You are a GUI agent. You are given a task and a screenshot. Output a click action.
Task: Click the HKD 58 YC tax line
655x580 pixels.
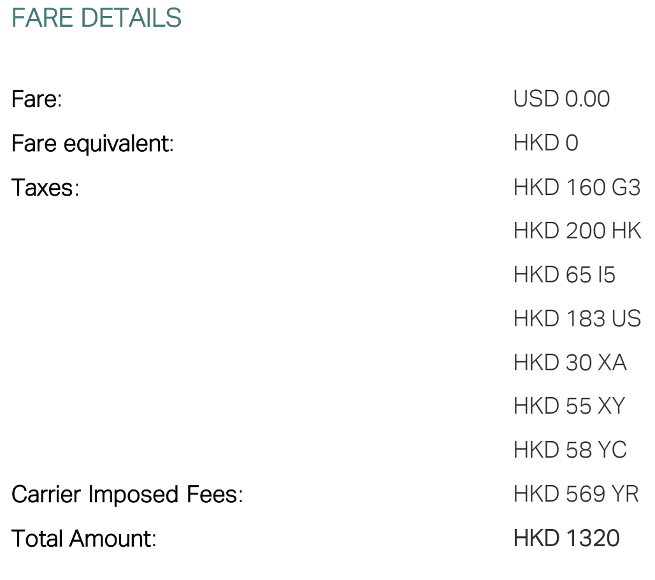pyautogui.click(x=570, y=450)
